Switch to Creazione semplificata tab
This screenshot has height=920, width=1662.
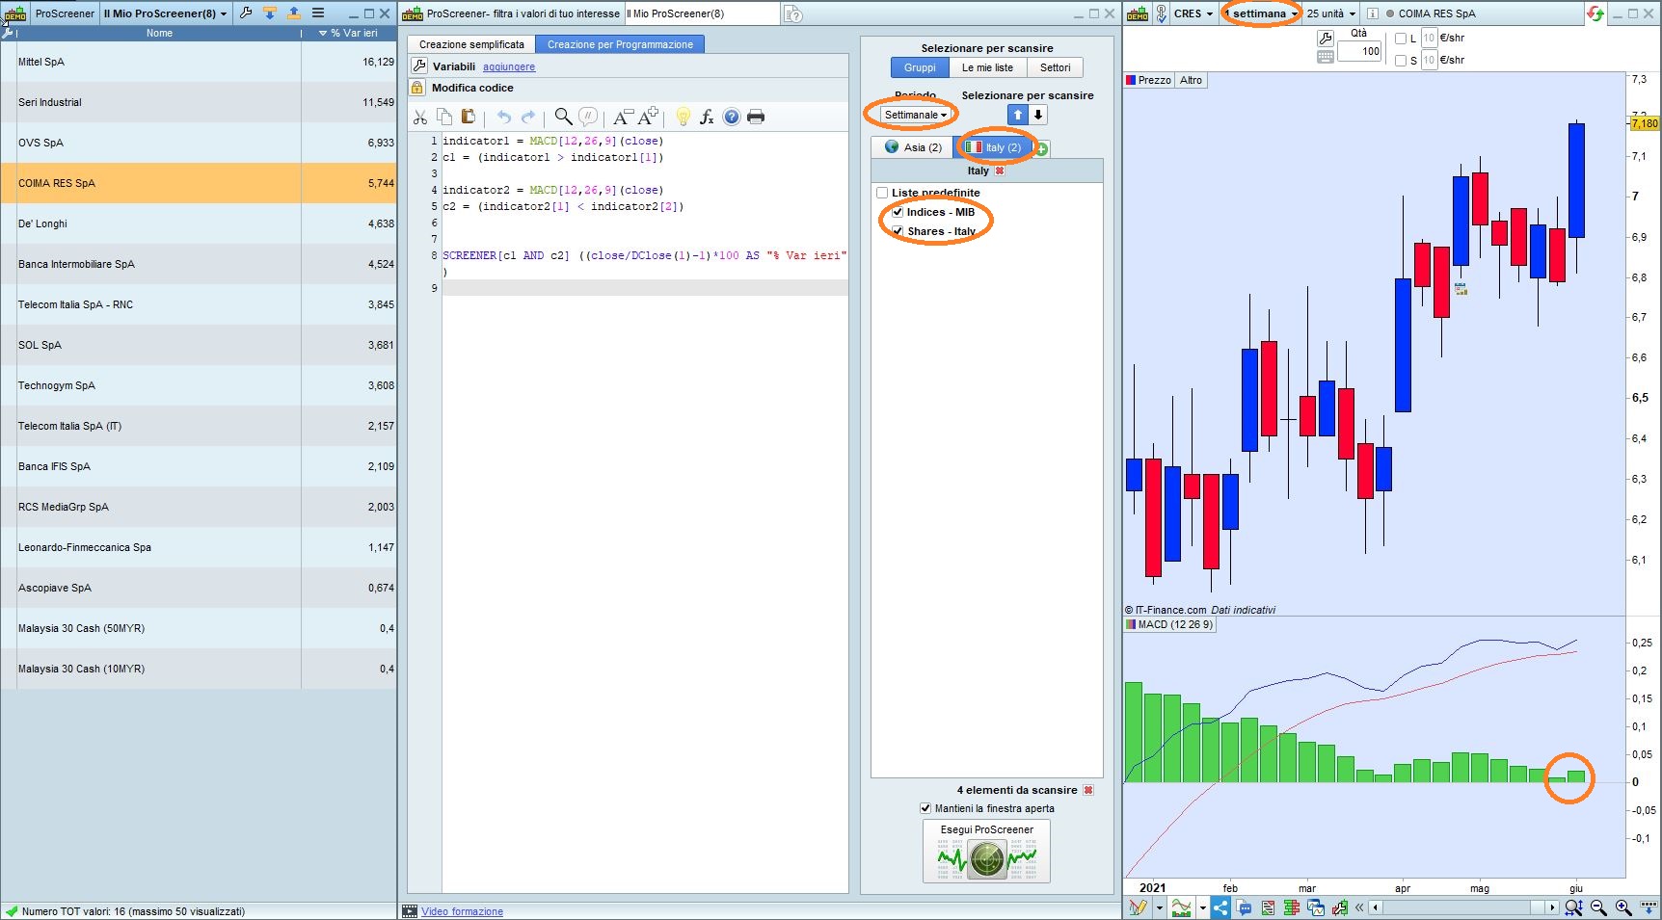[x=471, y=44]
